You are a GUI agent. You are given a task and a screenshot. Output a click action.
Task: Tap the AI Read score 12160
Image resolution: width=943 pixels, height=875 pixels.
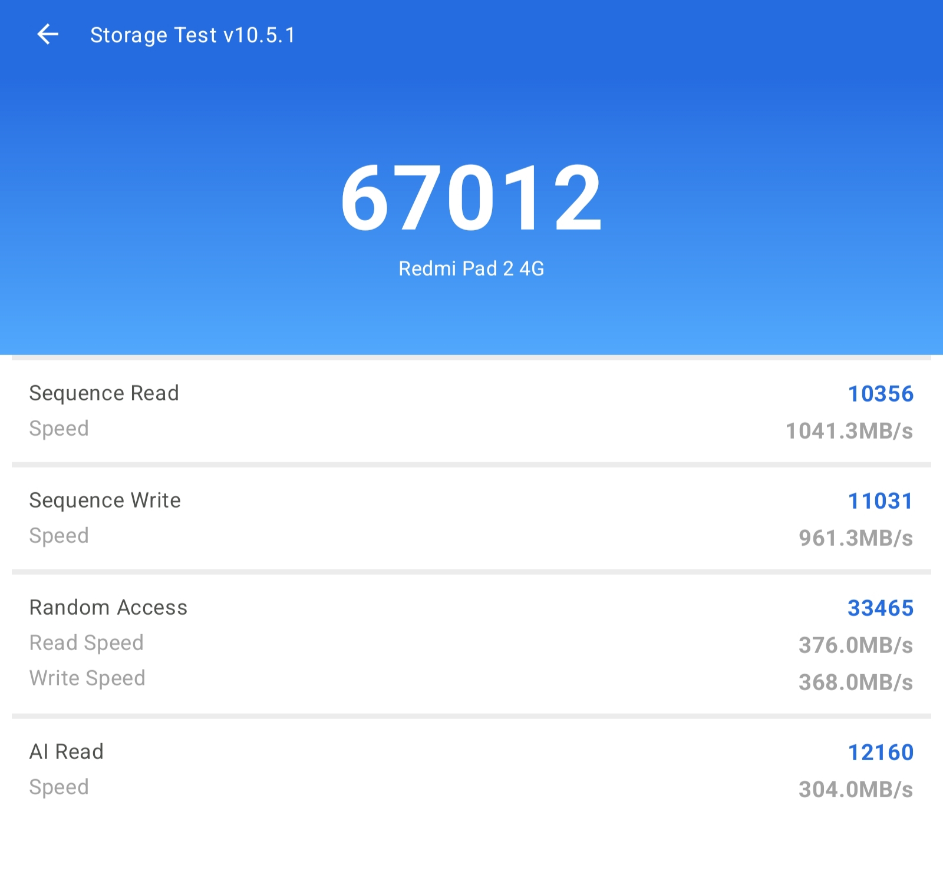pyautogui.click(x=881, y=753)
